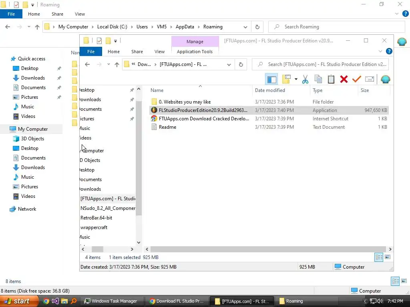This screenshot has height=307, width=410.
Task: Click navigation pane scroll down arrow
Action: 139,242
